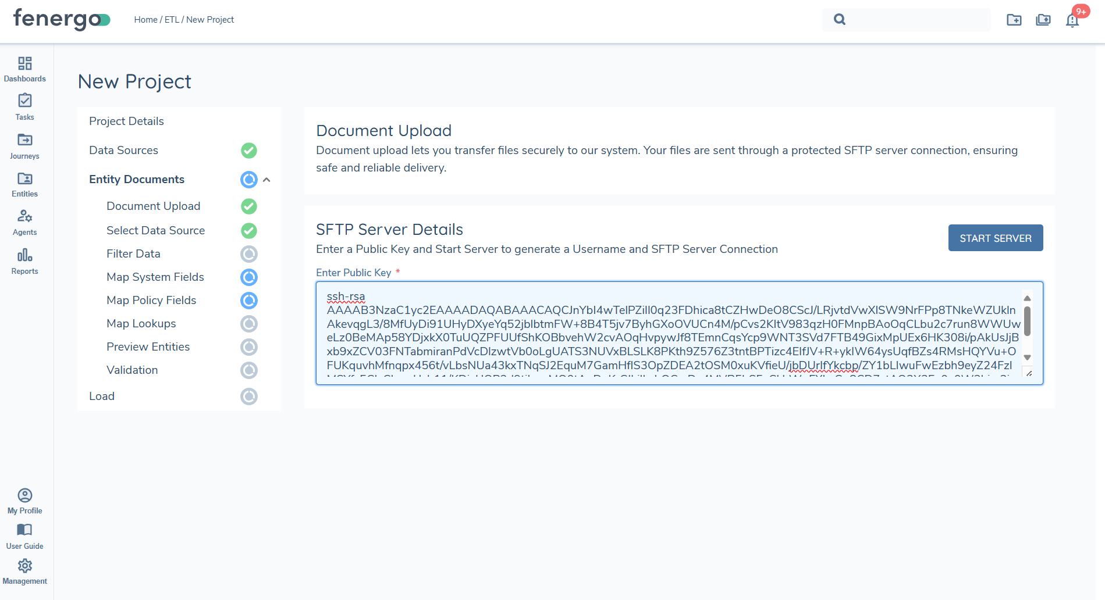Open ETL from the breadcrumb trail
The image size is (1105, 600).
tap(171, 19)
